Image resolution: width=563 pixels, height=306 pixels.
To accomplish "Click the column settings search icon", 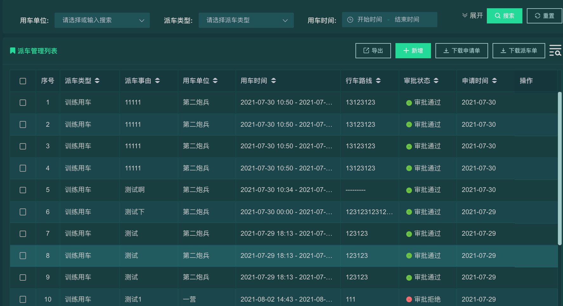I will pyautogui.click(x=555, y=50).
